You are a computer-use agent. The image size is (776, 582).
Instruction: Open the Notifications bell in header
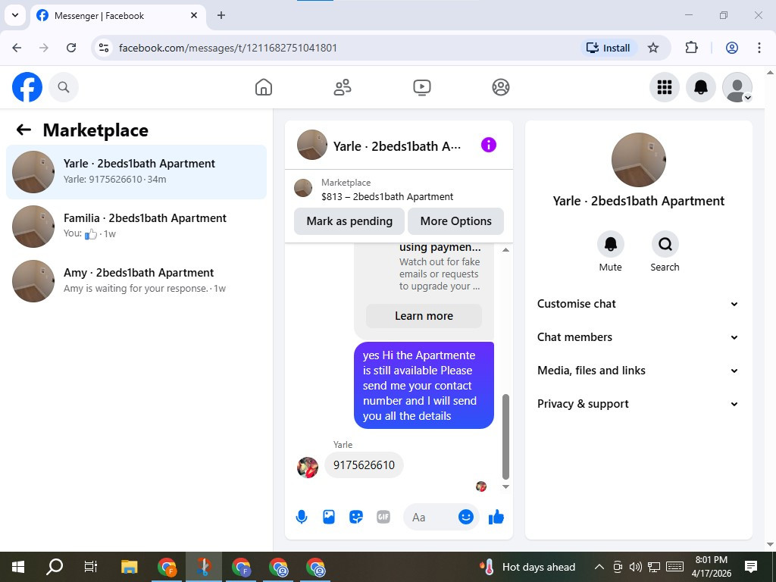coord(701,87)
